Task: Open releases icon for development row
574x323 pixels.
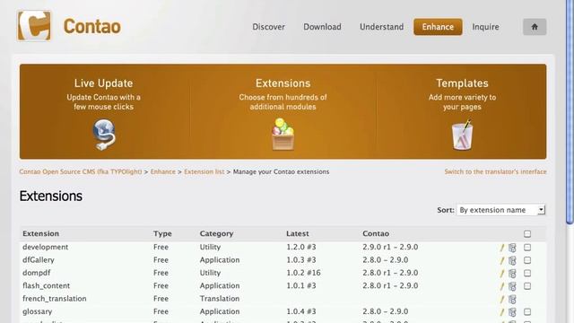Action: pyautogui.click(x=512, y=248)
